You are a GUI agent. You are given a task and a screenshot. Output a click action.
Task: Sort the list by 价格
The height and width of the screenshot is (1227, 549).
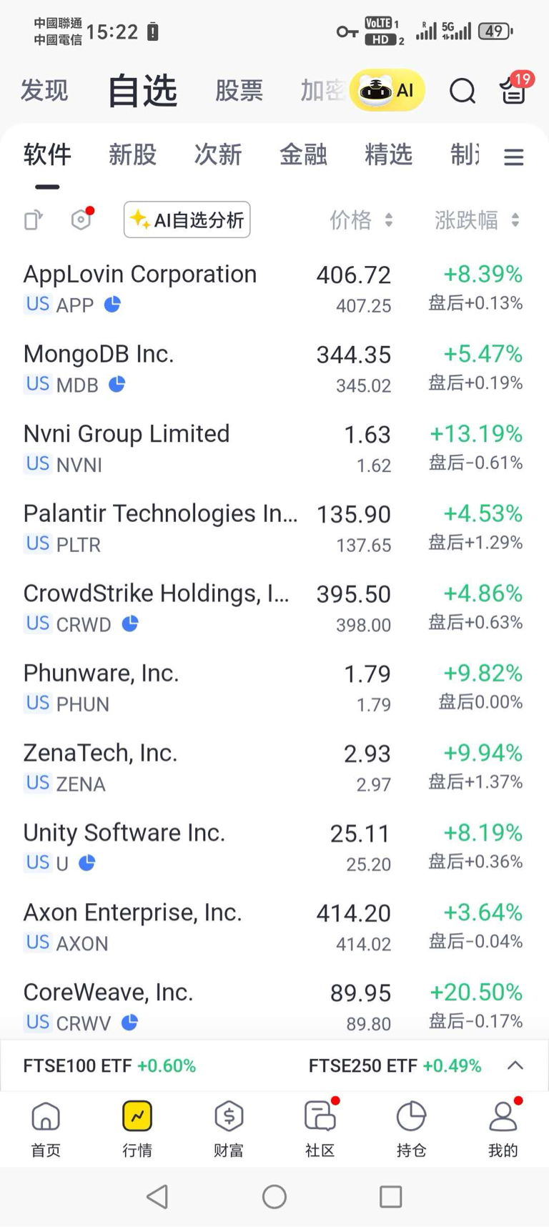(x=360, y=220)
